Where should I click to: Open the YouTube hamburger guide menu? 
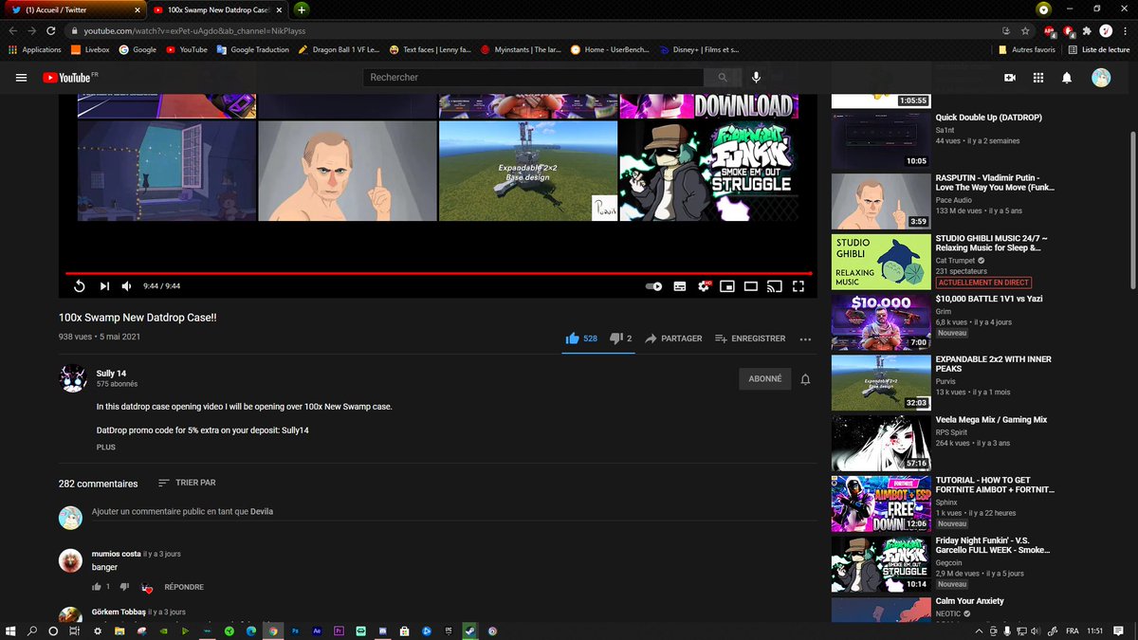point(21,78)
